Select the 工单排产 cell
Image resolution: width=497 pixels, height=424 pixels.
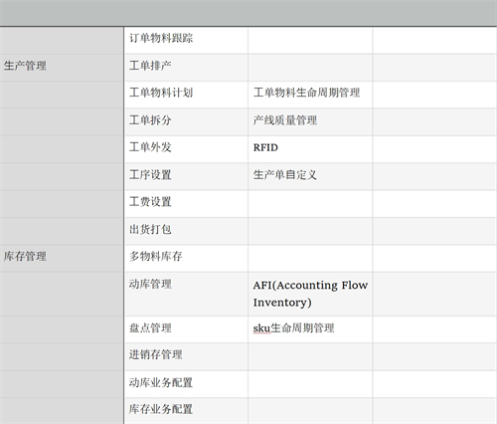coord(186,68)
